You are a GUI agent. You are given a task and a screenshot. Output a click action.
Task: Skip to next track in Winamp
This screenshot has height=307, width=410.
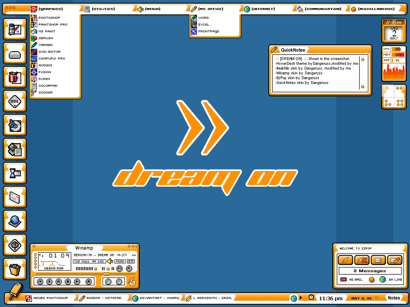(77, 282)
